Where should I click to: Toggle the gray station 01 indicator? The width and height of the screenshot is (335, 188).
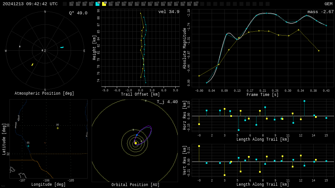click(x=71, y=4)
